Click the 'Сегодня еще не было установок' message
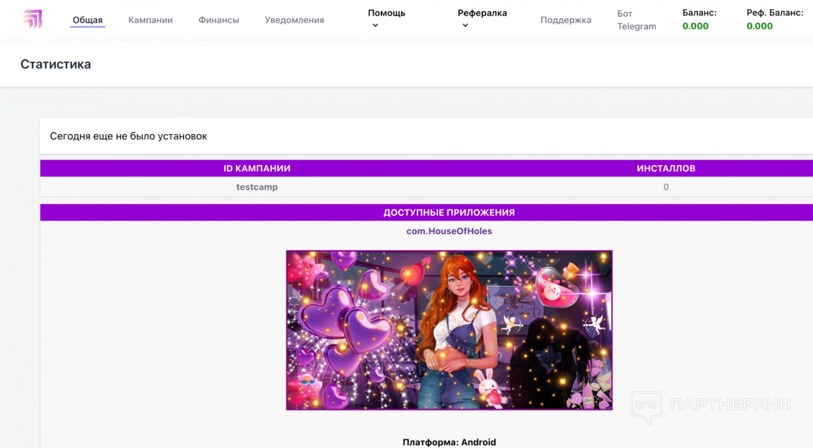813x448 pixels. [128, 136]
